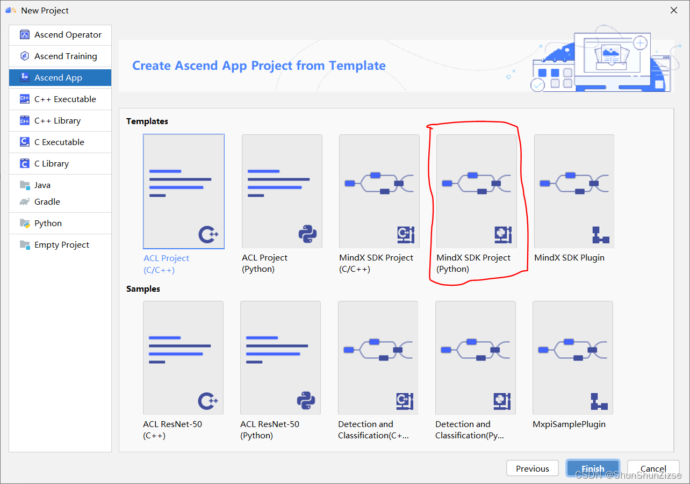The width and height of the screenshot is (690, 484).
Task: Click the New Project title bar icon
Action: [x=10, y=10]
